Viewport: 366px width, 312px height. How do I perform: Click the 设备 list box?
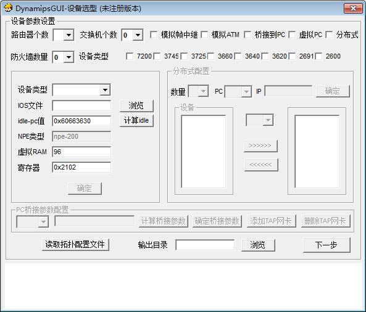tap(204, 152)
